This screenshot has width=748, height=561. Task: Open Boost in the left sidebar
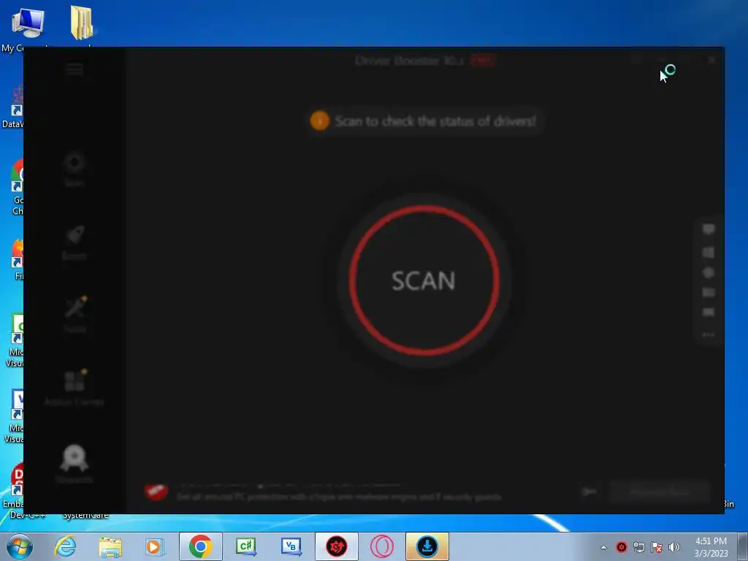coord(75,243)
